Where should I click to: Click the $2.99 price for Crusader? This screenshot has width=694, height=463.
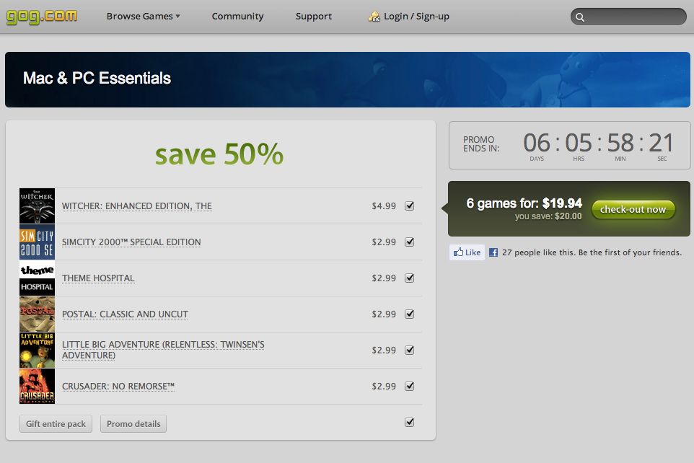point(384,386)
